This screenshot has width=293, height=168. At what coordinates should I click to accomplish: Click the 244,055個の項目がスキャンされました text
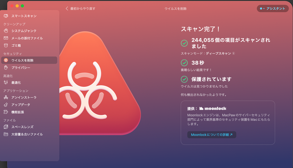pyautogui.click(x=231, y=43)
